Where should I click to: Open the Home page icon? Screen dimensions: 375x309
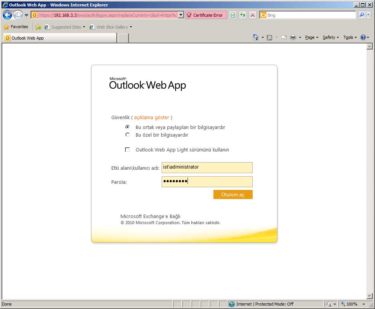[256, 37]
